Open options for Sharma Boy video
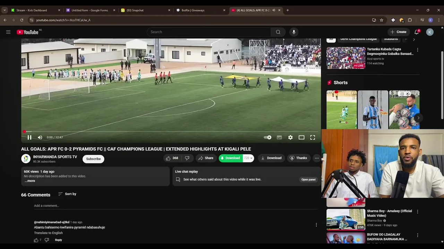This screenshot has height=249, width=444. click(418, 211)
